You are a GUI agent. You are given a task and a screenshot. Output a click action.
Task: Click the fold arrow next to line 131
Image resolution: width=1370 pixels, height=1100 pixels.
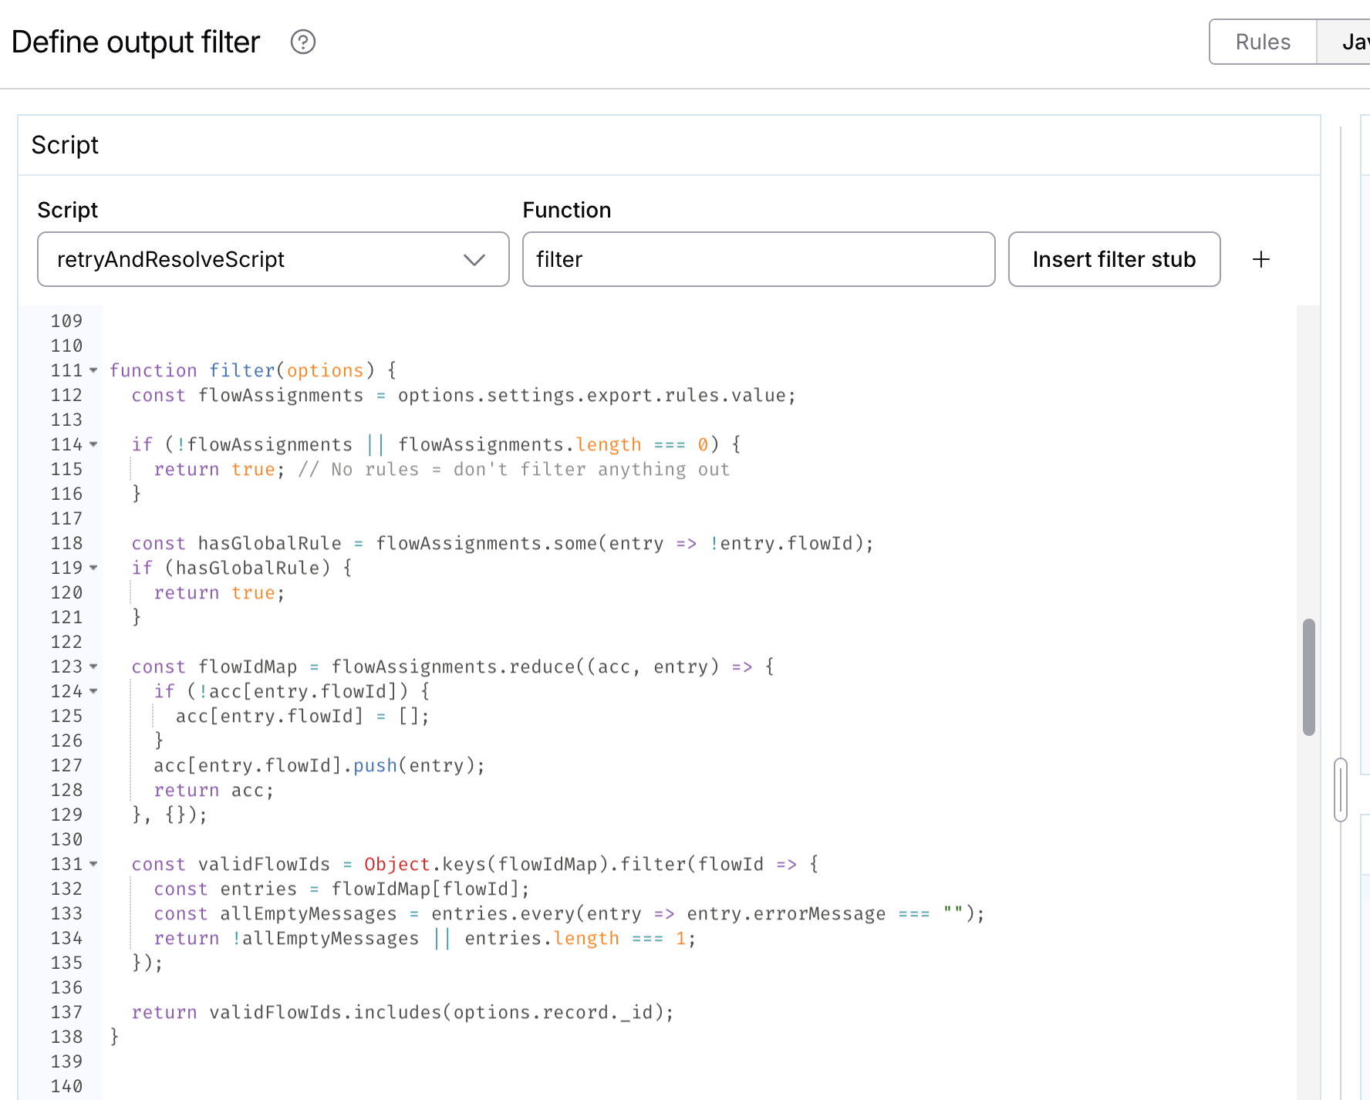(93, 865)
